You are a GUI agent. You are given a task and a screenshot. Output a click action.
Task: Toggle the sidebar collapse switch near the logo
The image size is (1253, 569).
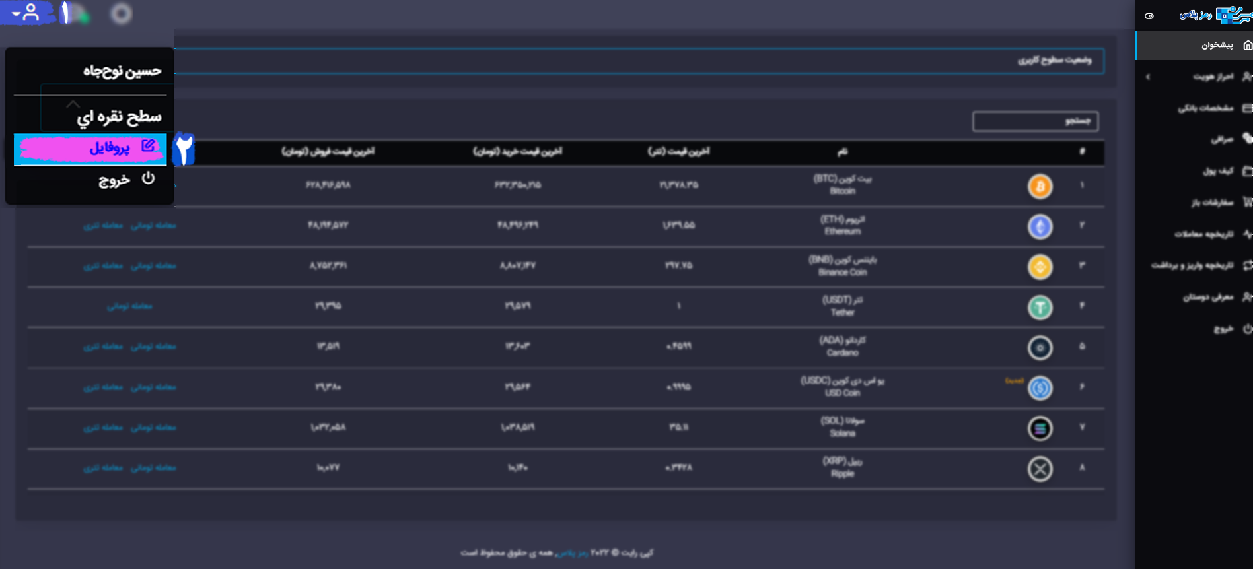click(1149, 16)
